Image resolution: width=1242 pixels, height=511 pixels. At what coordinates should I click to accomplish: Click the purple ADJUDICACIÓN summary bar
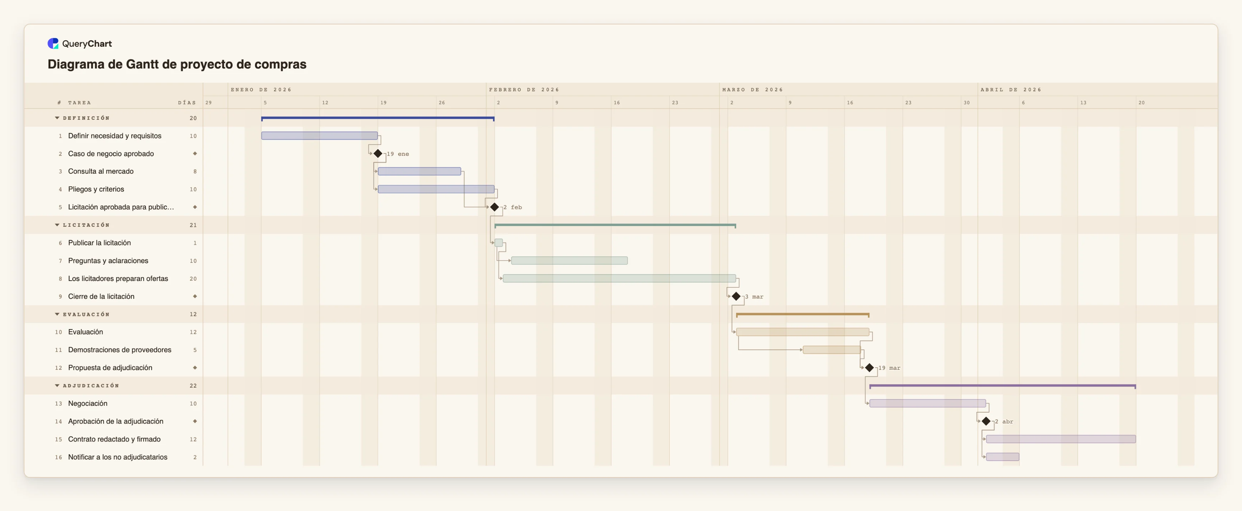click(x=1002, y=386)
